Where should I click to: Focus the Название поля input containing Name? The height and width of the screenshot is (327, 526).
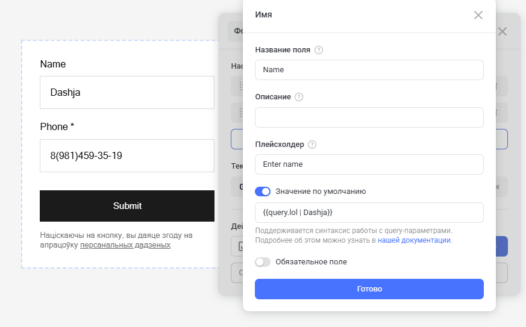(369, 70)
